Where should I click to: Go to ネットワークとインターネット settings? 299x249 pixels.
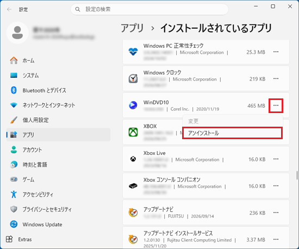[58, 105]
